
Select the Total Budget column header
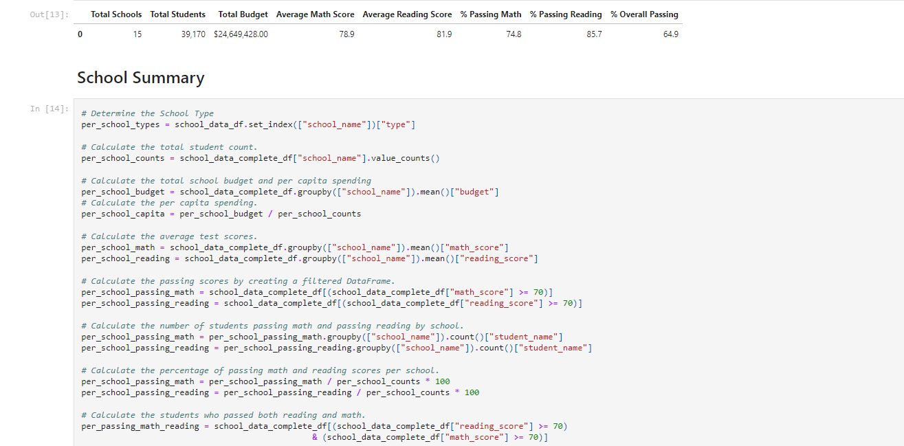point(243,14)
